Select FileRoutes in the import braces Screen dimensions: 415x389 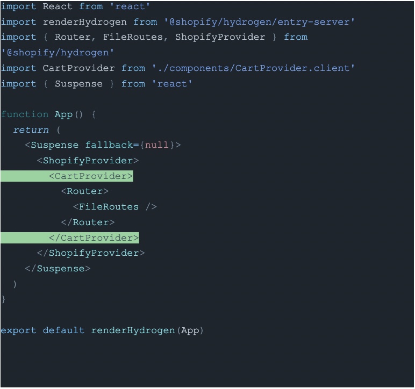[x=133, y=37]
